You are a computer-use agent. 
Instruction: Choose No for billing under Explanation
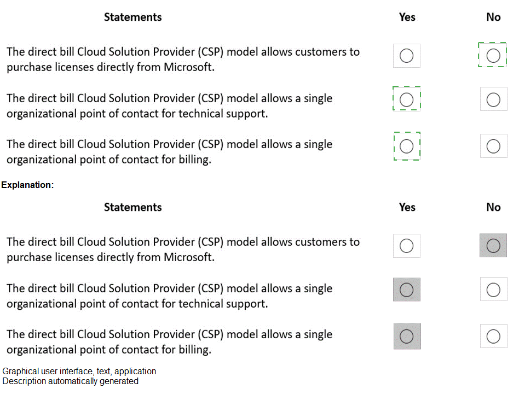point(493,337)
